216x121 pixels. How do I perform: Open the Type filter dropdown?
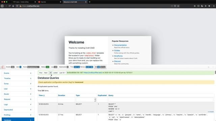tap(86, 100)
